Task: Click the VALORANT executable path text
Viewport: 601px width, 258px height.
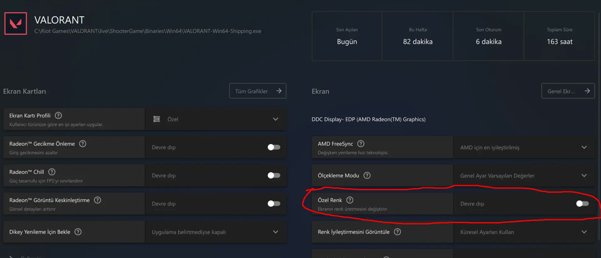Action: click(148, 31)
